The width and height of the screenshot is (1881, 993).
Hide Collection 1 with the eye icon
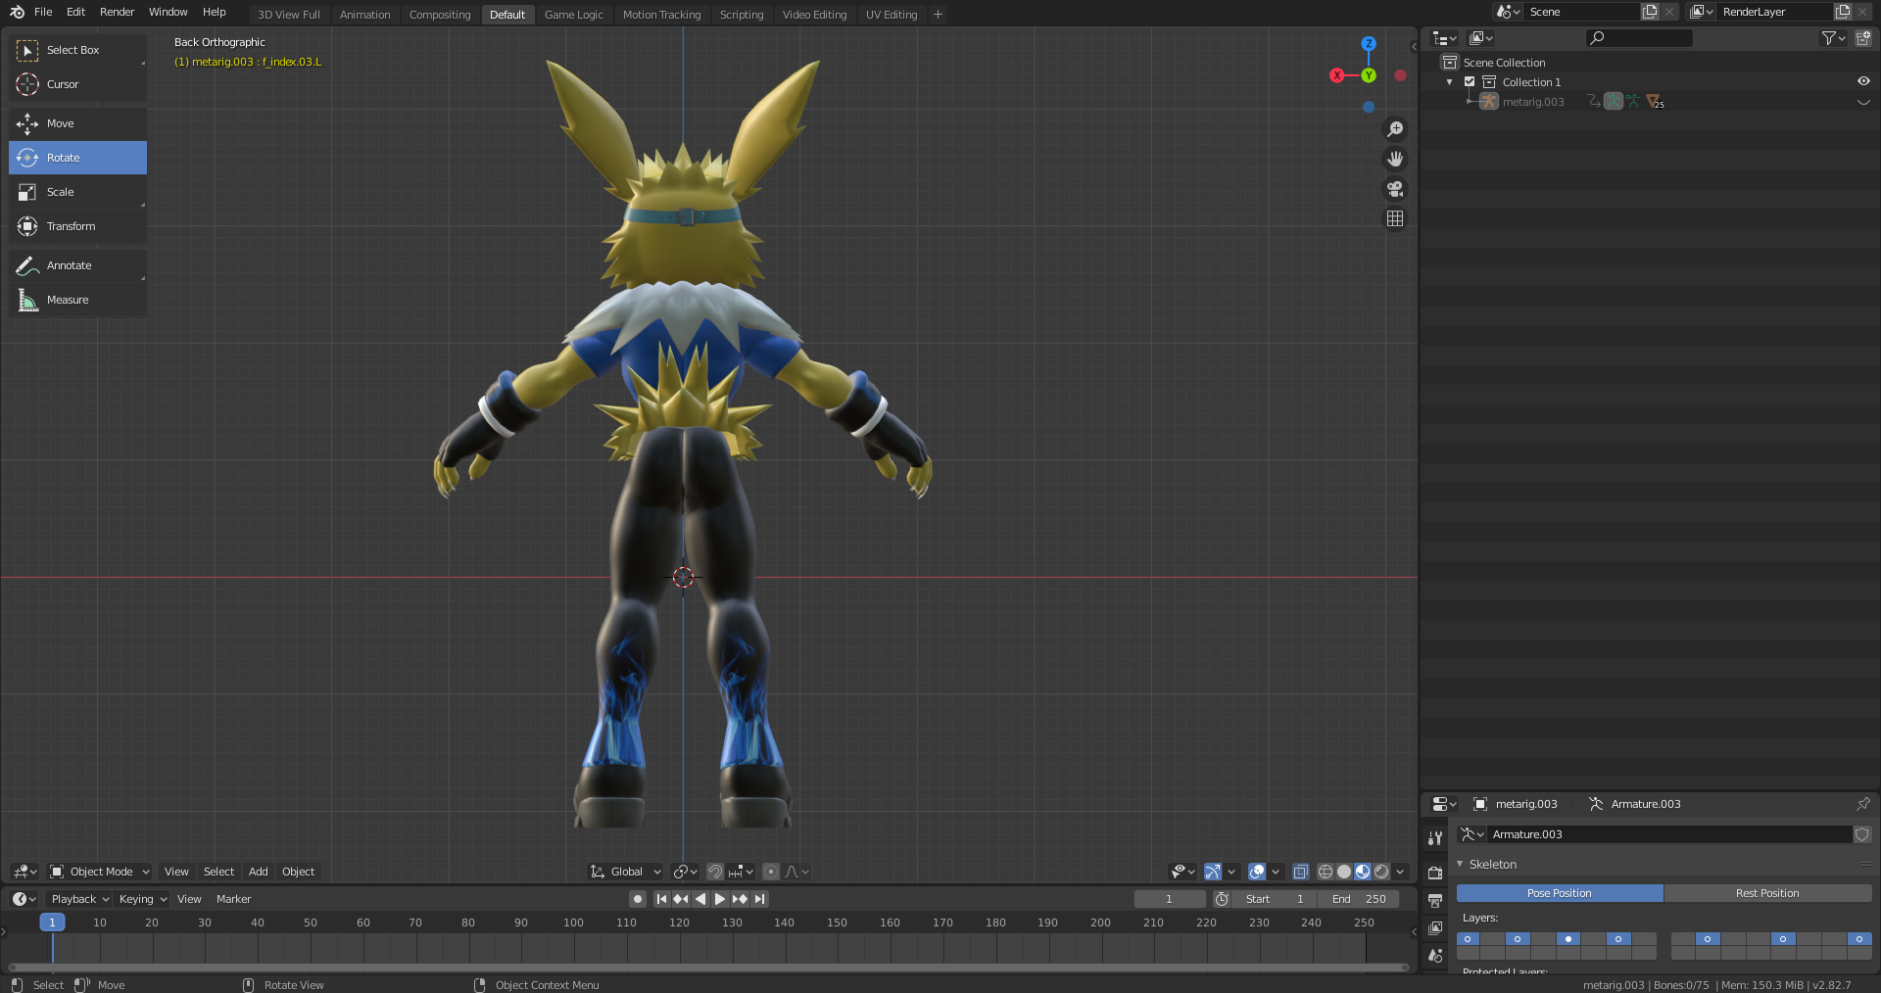click(1863, 81)
